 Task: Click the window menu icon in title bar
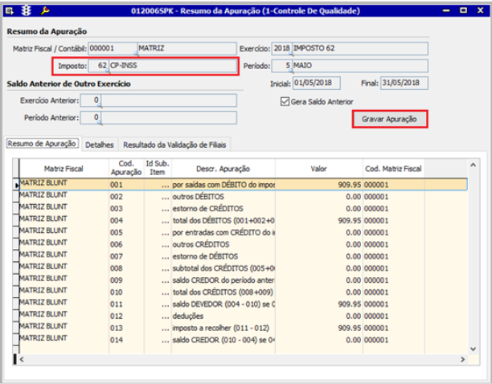[x=10, y=11]
